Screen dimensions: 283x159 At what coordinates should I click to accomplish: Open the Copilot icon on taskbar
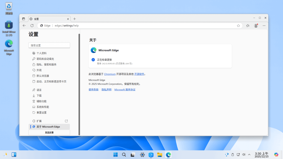coord(276,155)
